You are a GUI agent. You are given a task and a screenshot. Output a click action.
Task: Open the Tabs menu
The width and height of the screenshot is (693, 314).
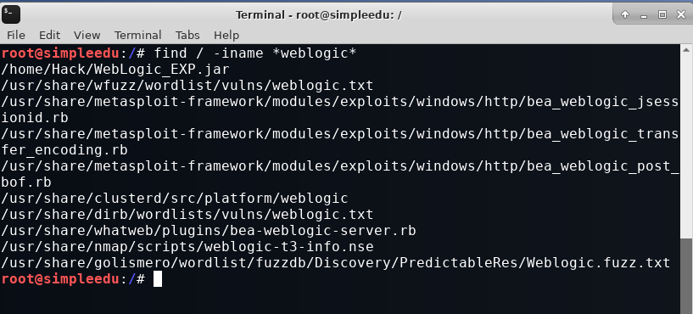187,35
